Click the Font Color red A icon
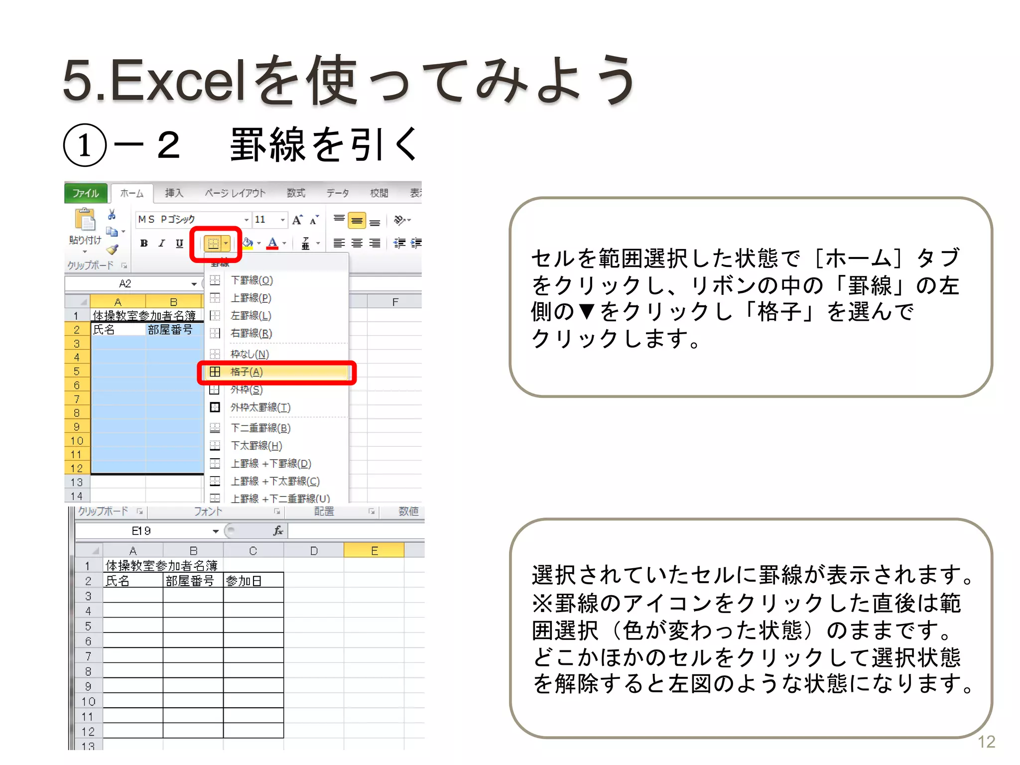The height and width of the screenshot is (765, 1020). point(272,243)
